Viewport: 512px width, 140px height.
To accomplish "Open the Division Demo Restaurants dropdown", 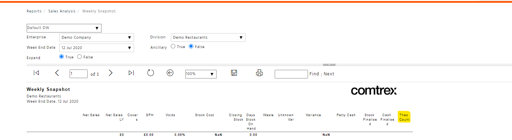I will pos(208,37).
